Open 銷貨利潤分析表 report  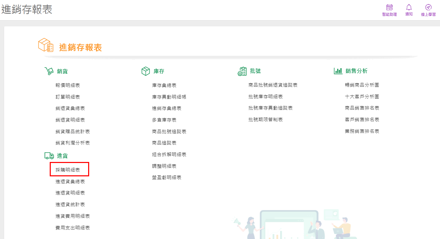click(73, 143)
